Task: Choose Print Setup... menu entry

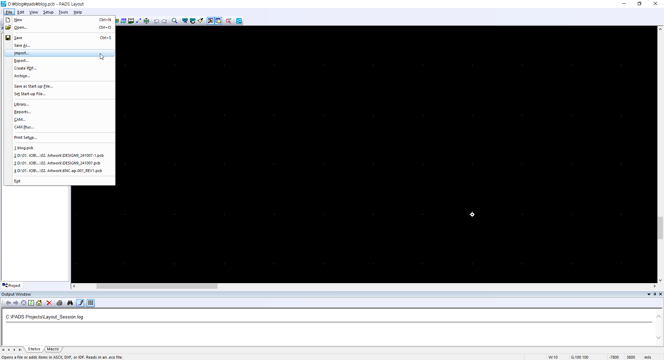Action: [59, 137]
